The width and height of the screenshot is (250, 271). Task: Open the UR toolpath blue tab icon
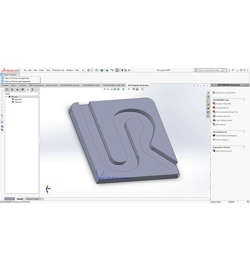tap(28, 90)
